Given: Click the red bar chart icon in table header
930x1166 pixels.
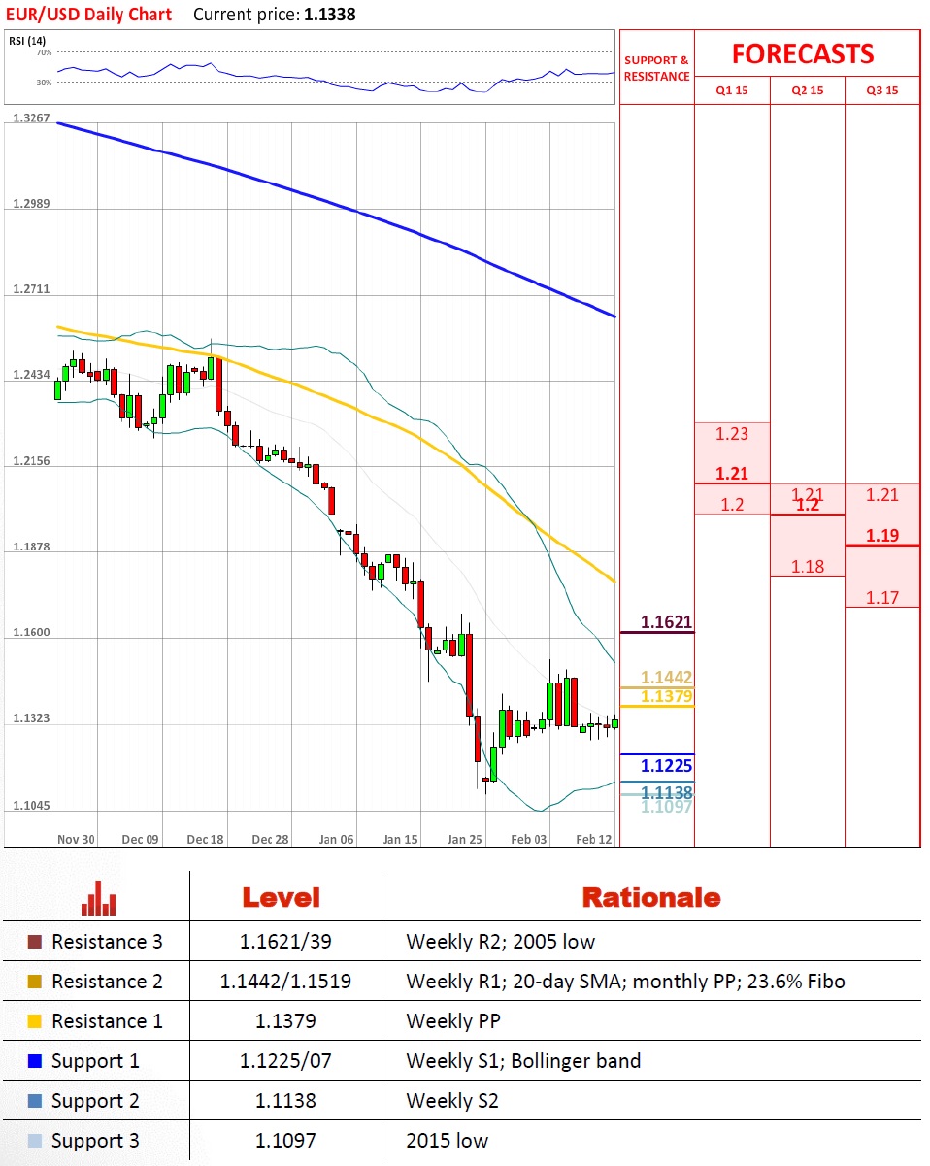Looking at the screenshot, I should (99, 897).
